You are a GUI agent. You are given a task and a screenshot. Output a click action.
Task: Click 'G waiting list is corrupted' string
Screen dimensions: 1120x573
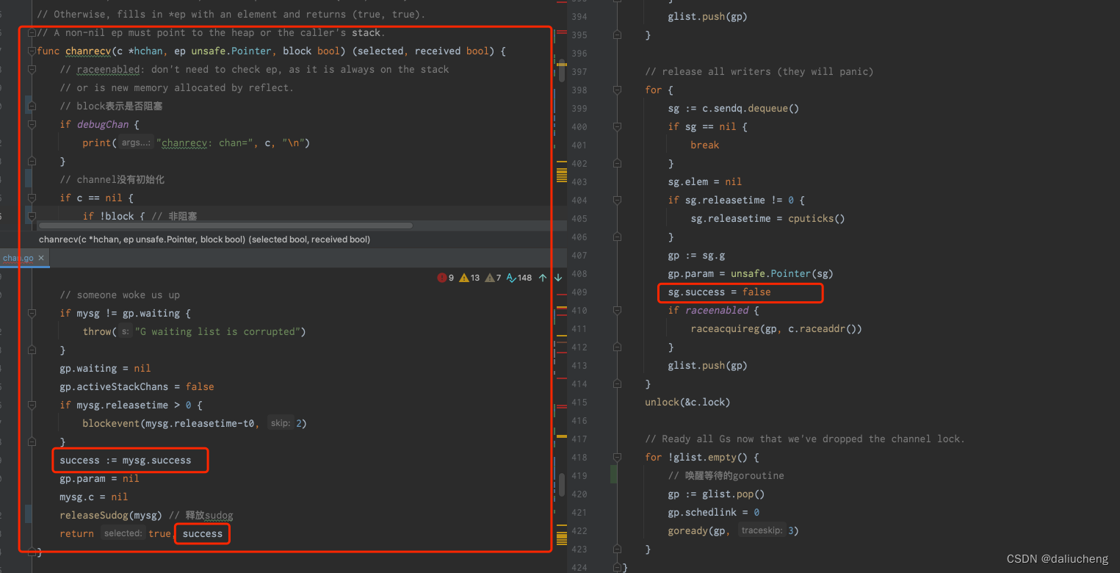click(217, 331)
